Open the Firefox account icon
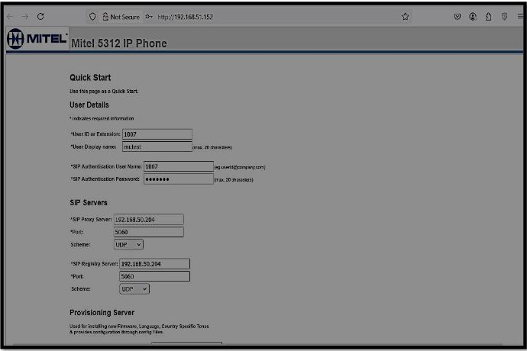Viewport: 527px width, 351px height. tap(473, 17)
